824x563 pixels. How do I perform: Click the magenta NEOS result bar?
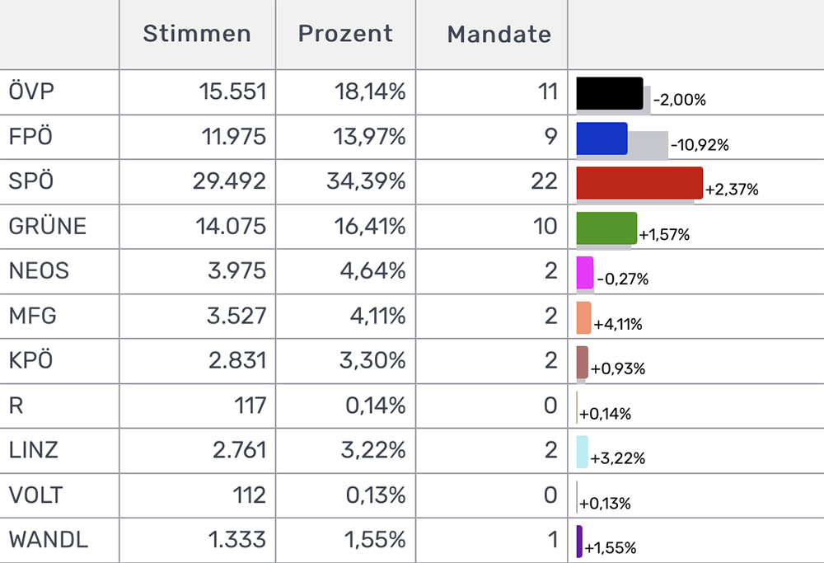coord(585,272)
